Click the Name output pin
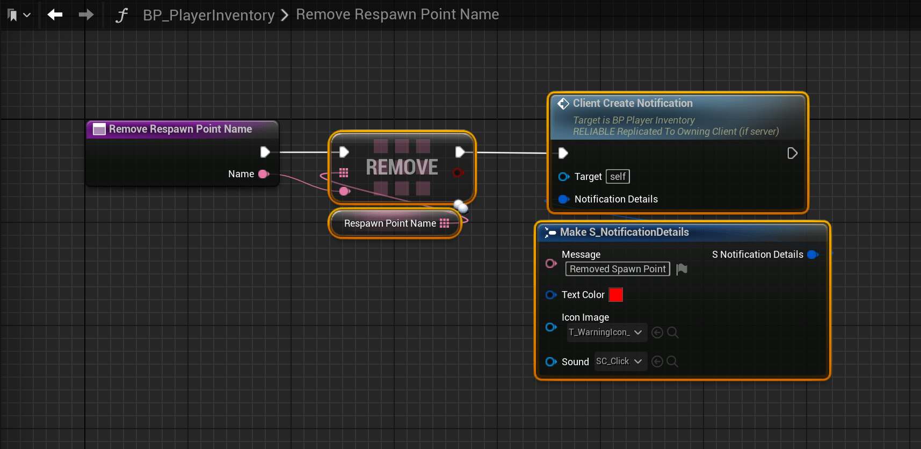Viewport: 921px width, 449px height. point(264,174)
